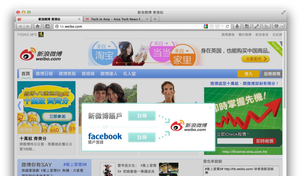Open a new tab with the plus button
This screenshot has height=176, width=302.
tap(155, 19)
